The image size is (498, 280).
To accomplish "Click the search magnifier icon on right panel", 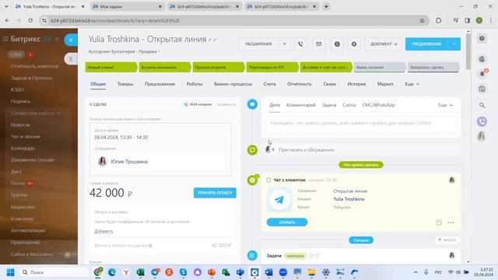I will [482, 105].
